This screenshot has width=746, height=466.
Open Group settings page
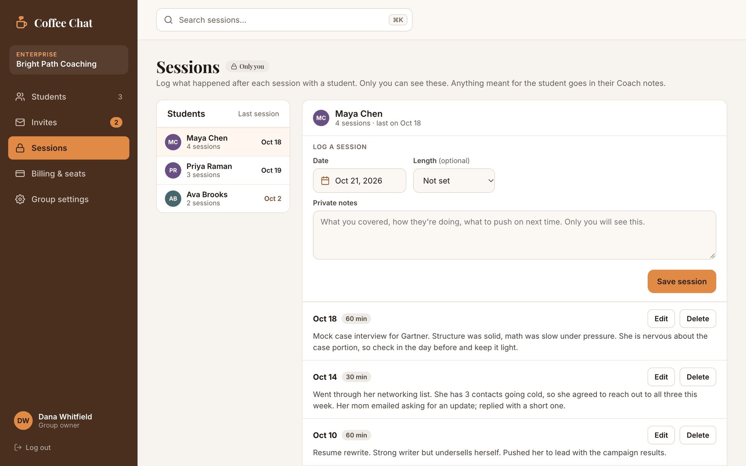[x=69, y=199]
